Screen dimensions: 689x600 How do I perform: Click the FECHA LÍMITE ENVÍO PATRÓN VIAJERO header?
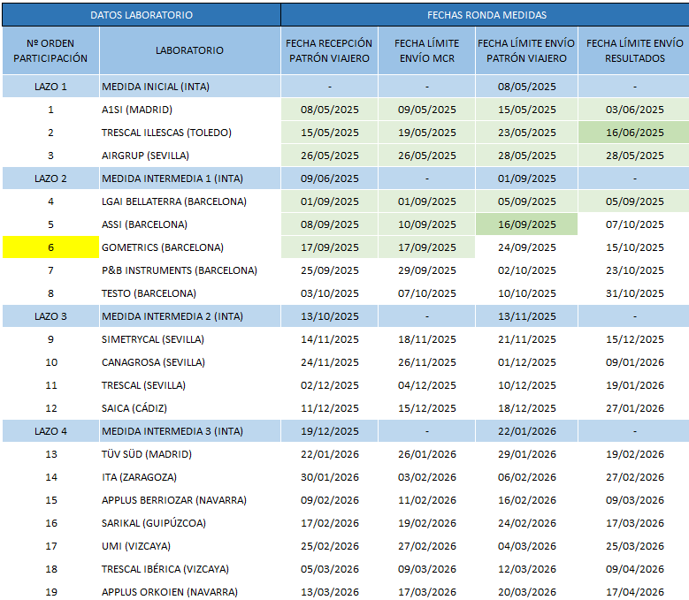pyautogui.click(x=526, y=50)
